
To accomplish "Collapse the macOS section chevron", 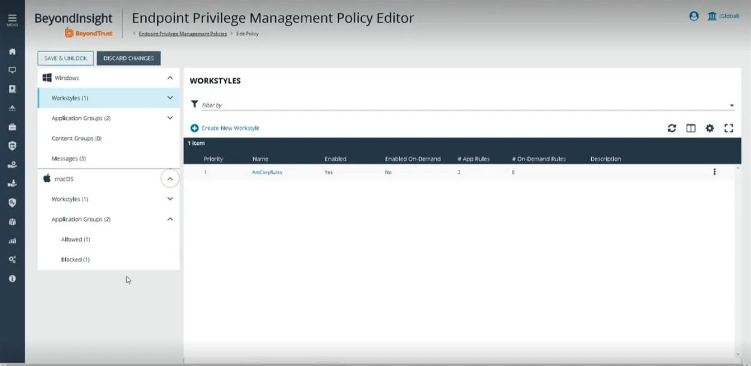I will (170, 179).
